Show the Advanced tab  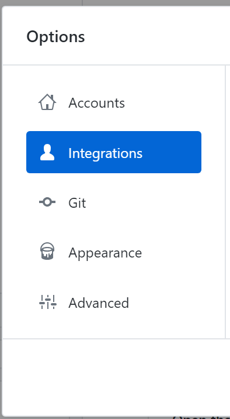coord(113,302)
